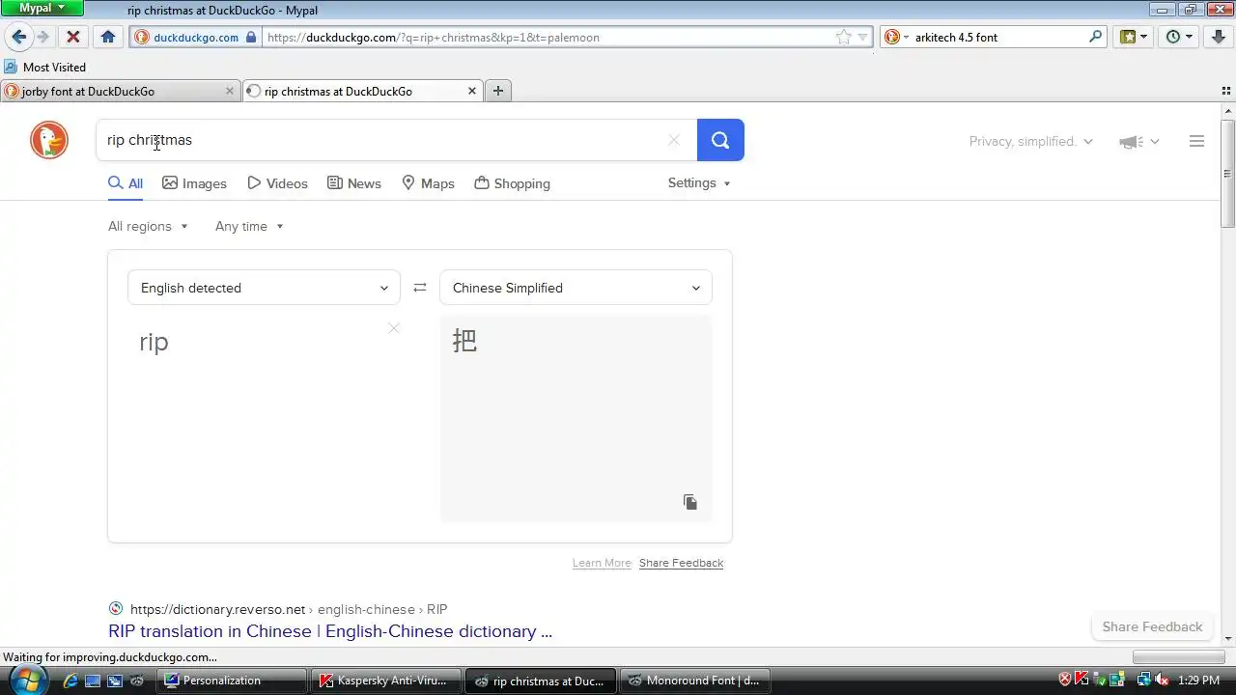
Task: Open a new tab with the plus button
Action: click(x=498, y=91)
